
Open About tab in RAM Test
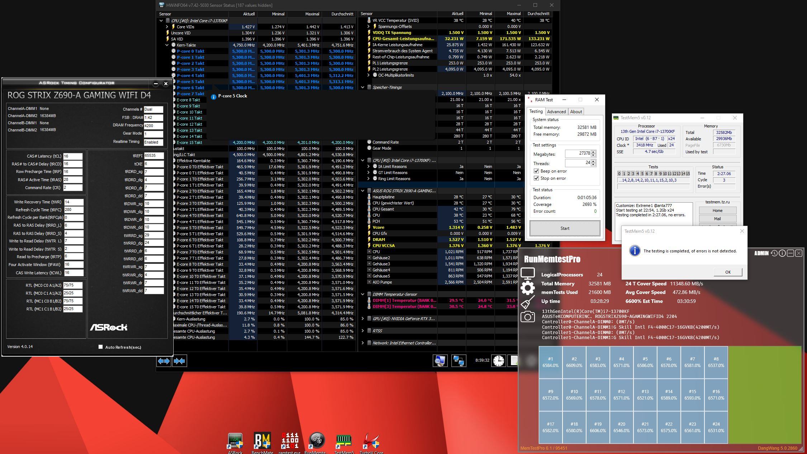[x=576, y=112]
